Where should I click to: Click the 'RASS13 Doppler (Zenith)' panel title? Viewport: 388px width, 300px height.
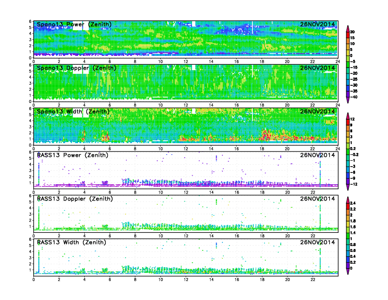point(75,199)
